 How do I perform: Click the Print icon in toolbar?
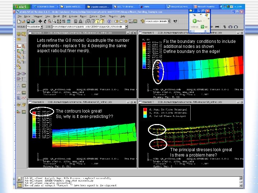pos(33,21)
